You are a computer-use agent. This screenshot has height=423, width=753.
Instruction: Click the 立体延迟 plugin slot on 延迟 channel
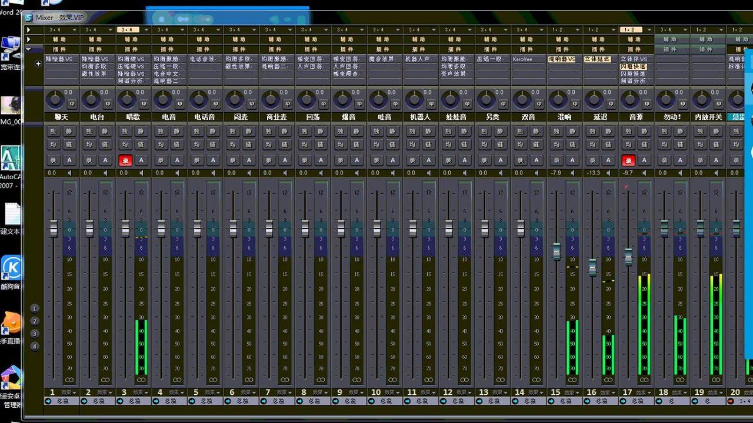coord(598,59)
